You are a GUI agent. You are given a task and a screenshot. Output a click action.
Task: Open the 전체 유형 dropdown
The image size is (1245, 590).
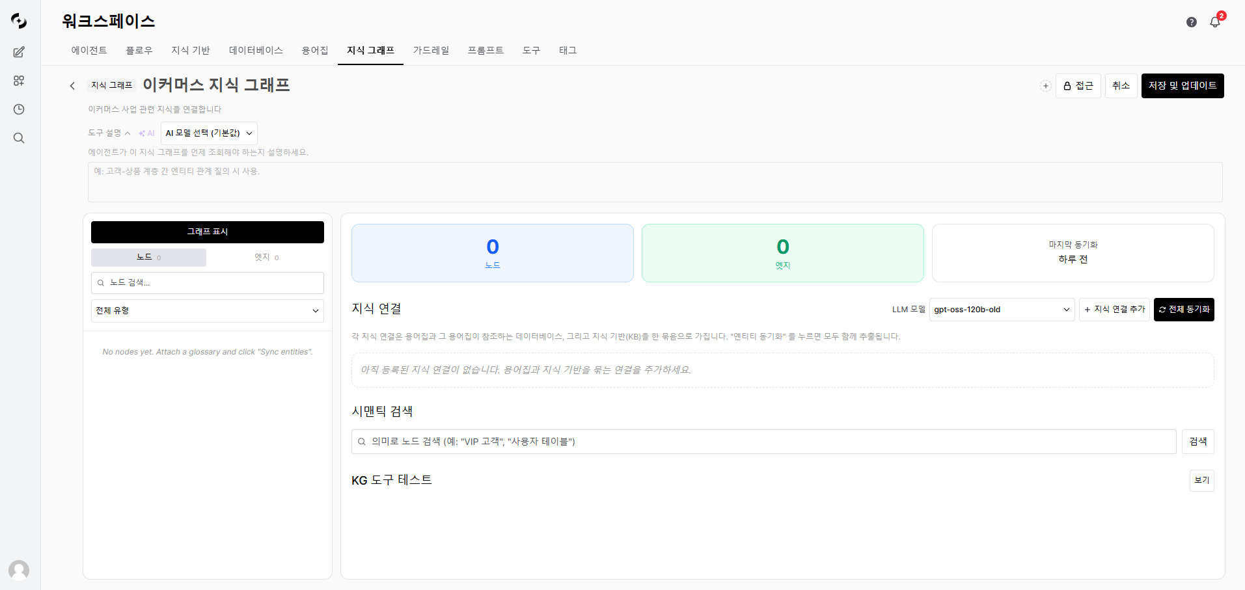pos(208,311)
